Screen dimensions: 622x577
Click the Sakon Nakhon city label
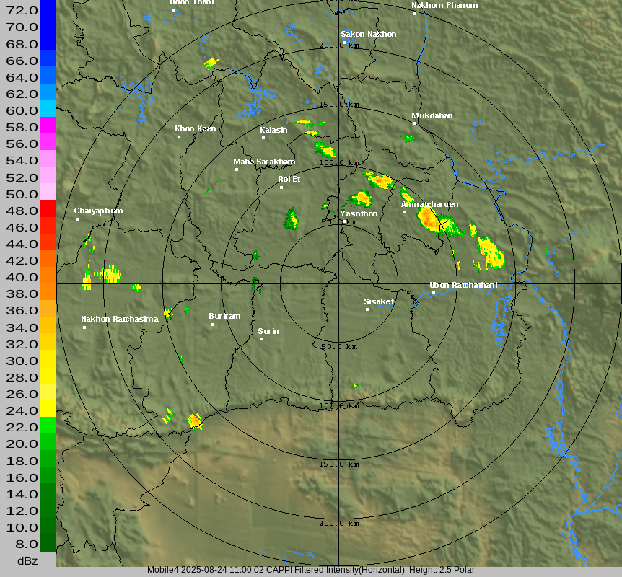tap(368, 34)
